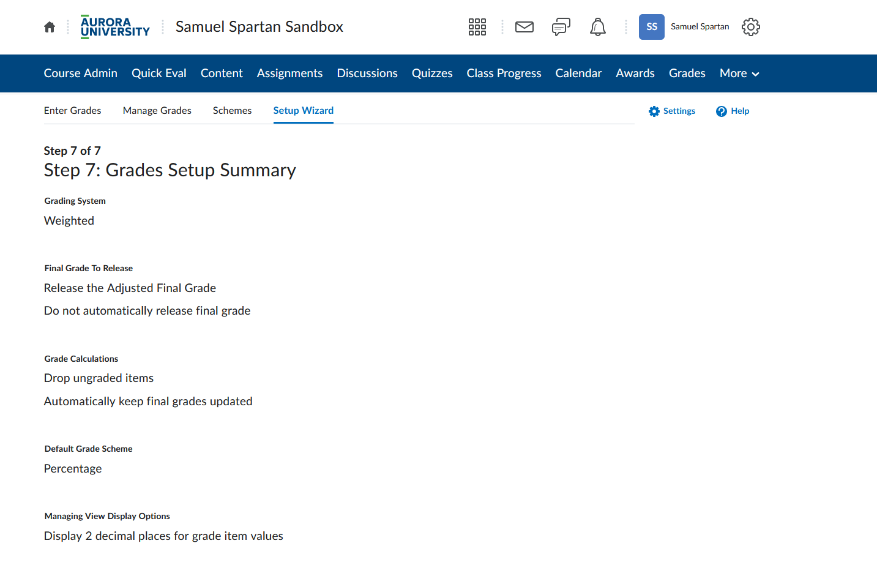
Task: Click the Settings gear icon
Action: 654,111
